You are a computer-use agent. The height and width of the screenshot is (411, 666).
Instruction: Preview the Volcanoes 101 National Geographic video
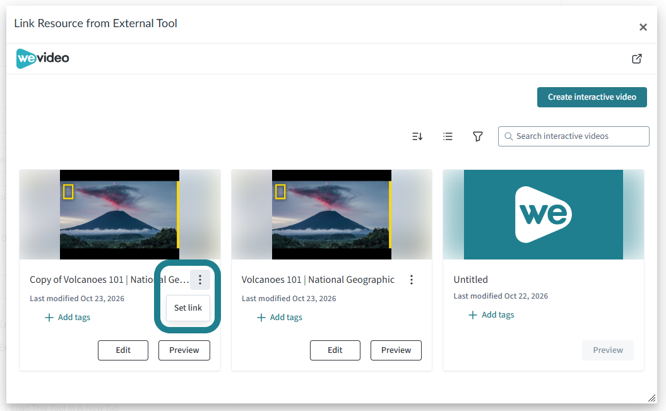pos(396,350)
